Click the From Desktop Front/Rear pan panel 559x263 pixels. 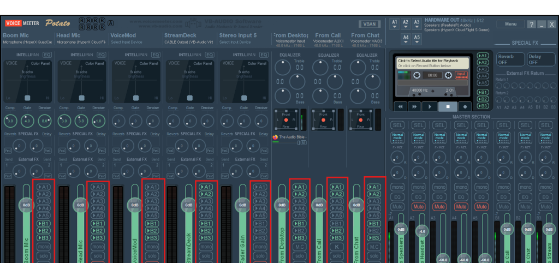[286, 119]
